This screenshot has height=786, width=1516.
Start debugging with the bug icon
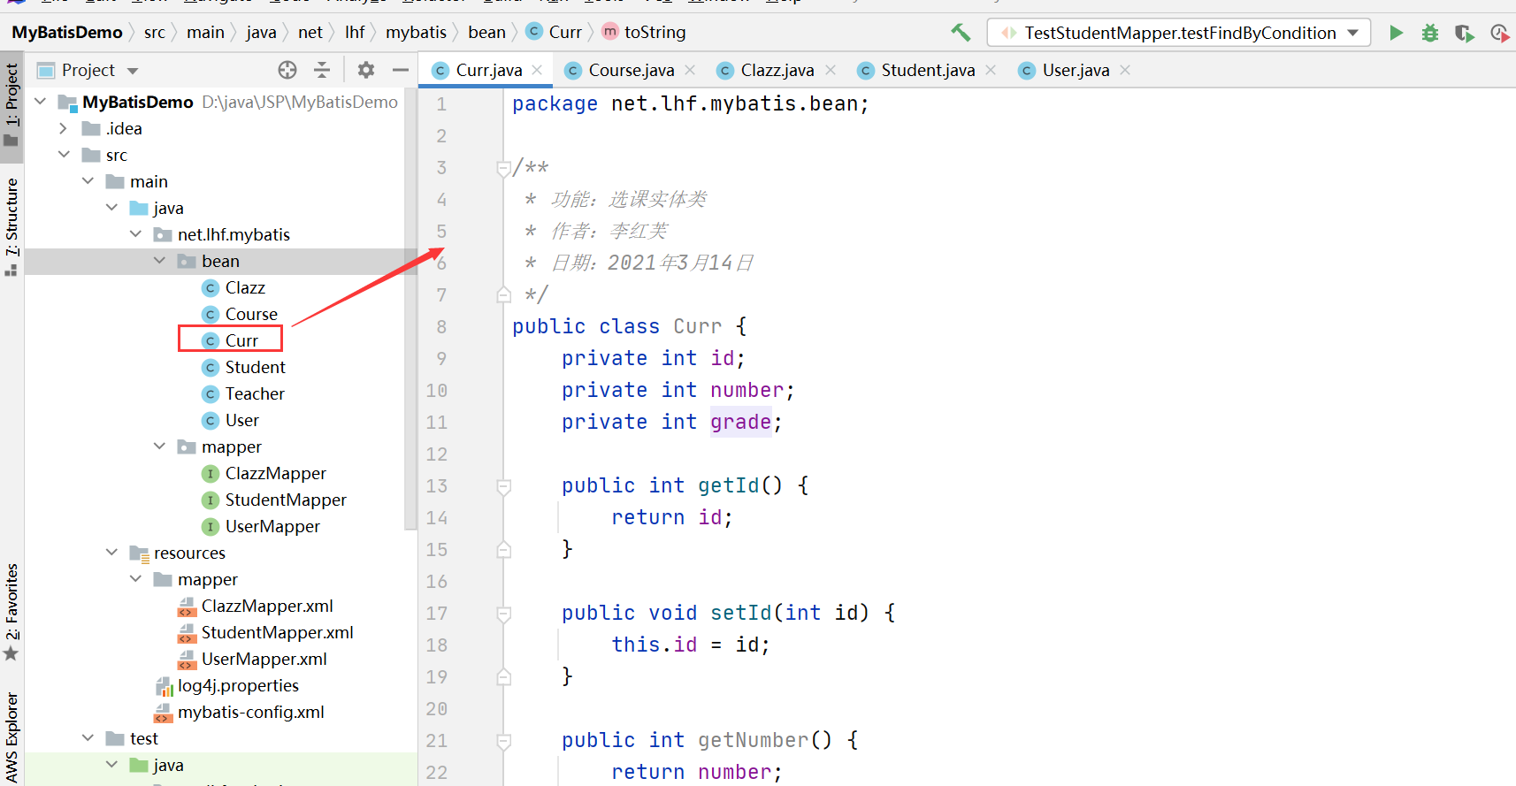pos(1429,33)
